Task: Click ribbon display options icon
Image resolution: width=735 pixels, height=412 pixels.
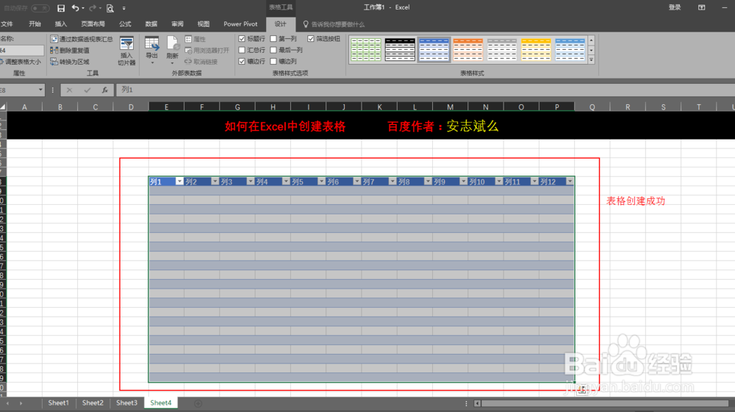Action: click(x=702, y=7)
